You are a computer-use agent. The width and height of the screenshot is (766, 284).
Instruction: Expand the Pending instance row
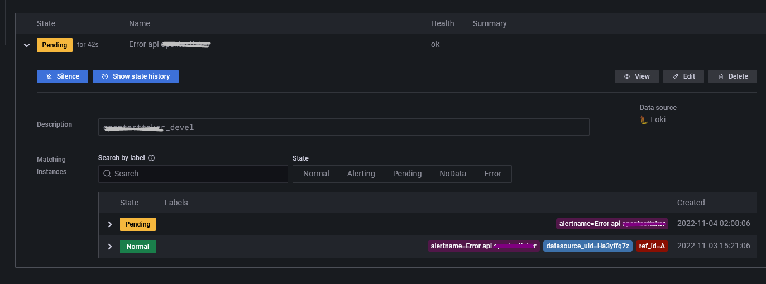click(110, 224)
